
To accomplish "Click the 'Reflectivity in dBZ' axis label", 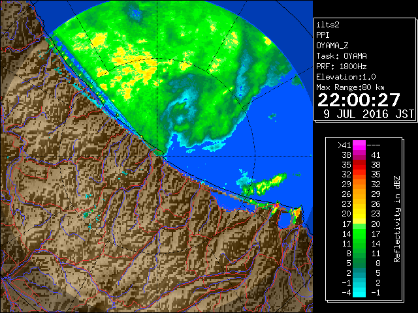I will (x=397, y=219).
